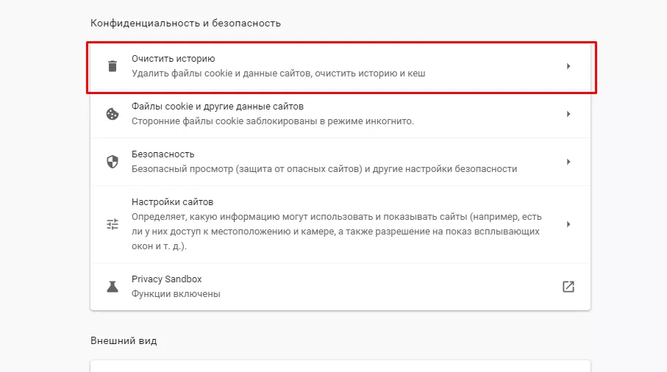
Task: Select Файлы cookie и другие данные сайтов
Action: click(x=217, y=107)
